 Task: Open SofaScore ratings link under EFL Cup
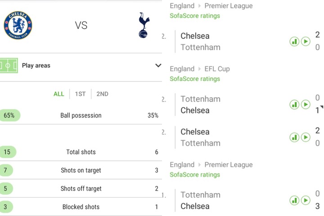coord(195,79)
